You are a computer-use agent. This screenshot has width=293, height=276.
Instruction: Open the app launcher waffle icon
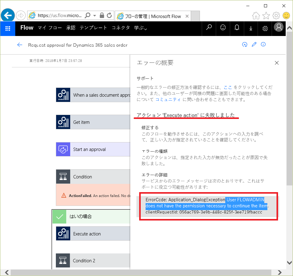pos(8,29)
